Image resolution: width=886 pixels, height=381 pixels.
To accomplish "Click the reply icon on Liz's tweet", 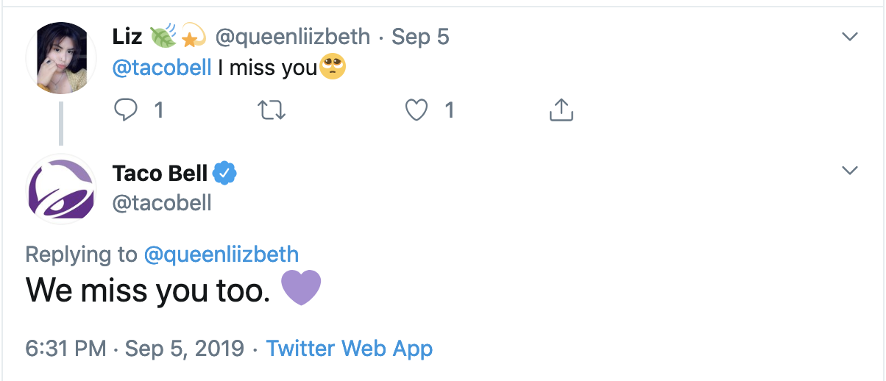I will click(127, 110).
